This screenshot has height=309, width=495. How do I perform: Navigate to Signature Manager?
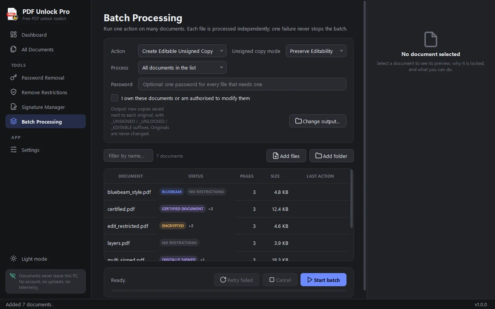46,107
